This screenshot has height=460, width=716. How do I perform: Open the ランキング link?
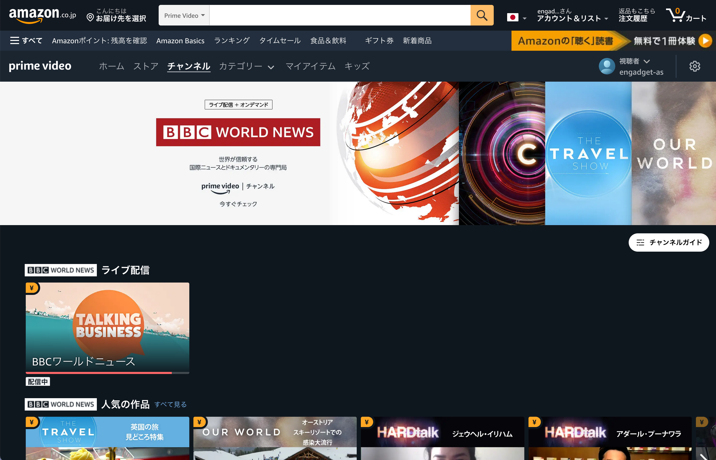[x=232, y=41]
